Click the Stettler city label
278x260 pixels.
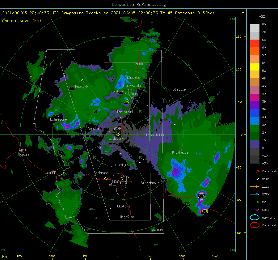[x=180, y=89]
